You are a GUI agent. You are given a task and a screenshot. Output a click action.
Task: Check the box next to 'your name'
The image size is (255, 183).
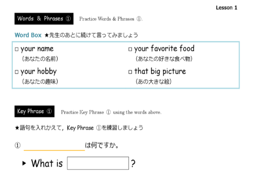click(16, 49)
